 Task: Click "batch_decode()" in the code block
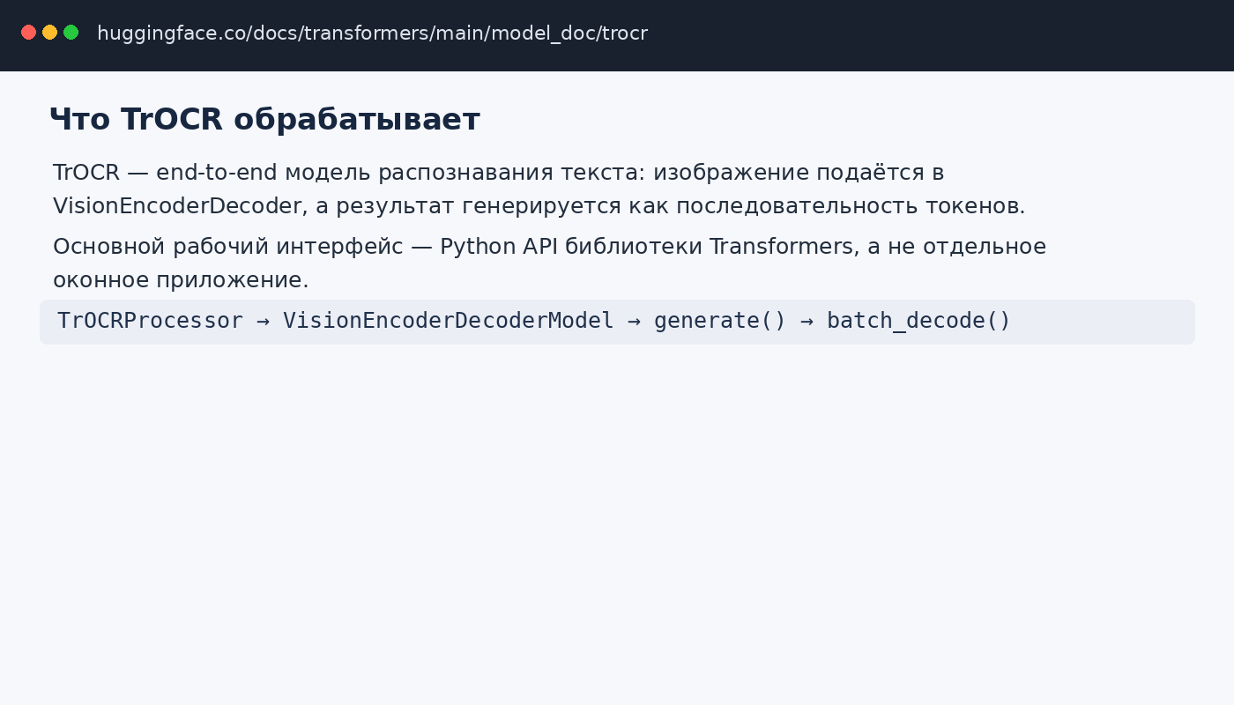(x=918, y=321)
